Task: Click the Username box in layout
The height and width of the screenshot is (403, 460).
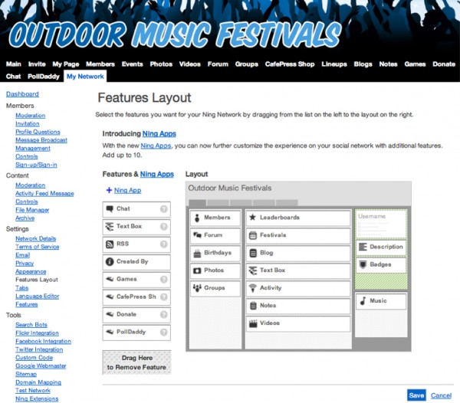Action: tap(381, 224)
